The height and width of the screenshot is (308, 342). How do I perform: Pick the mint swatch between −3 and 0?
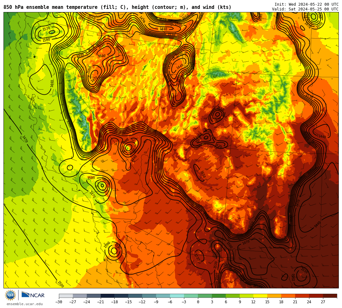coord(191,296)
